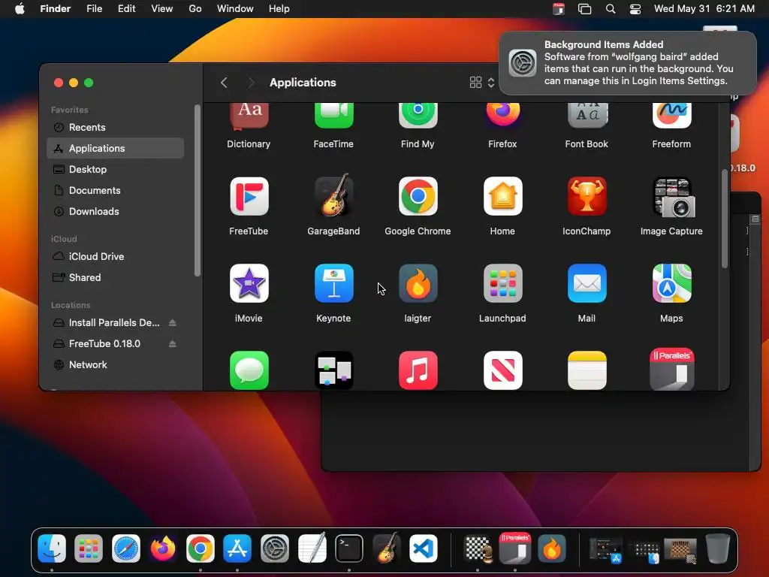Eject the FreeTube 0.18.0 volume
769x577 pixels.
click(x=172, y=343)
